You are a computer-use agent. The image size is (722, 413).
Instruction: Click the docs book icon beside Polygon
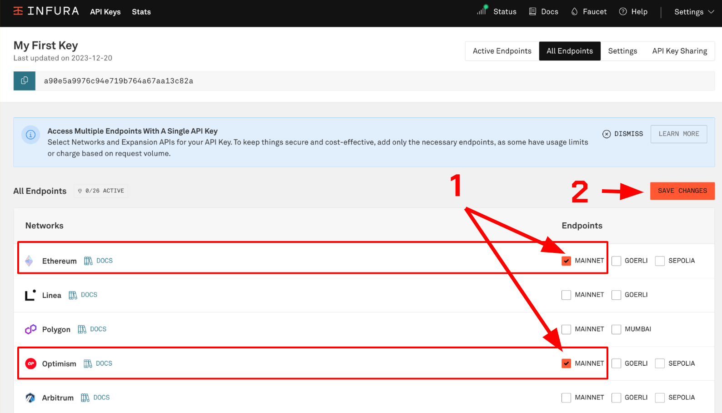82,329
